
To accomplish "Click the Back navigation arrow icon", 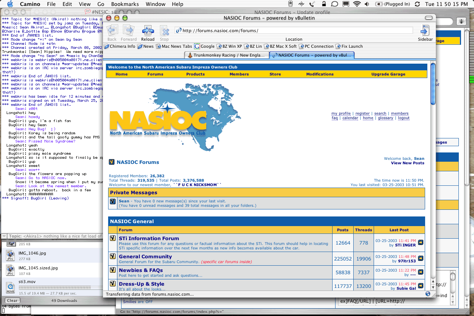I will (x=112, y=30).
